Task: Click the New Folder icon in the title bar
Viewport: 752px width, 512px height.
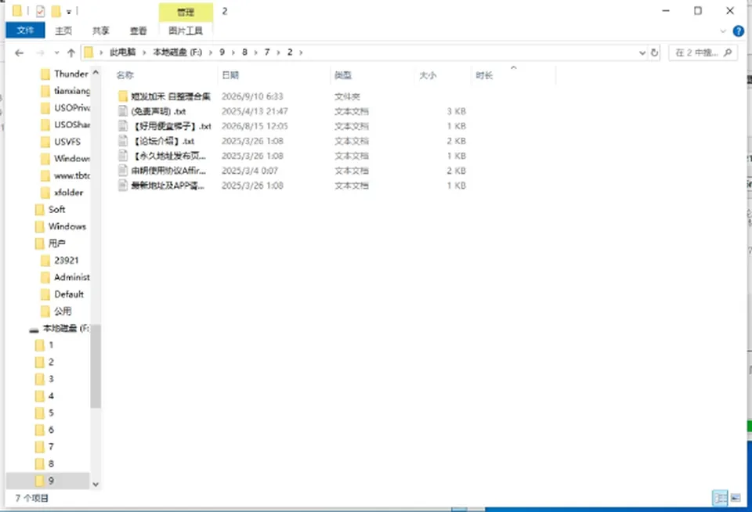Action: [x=56, y=11]
